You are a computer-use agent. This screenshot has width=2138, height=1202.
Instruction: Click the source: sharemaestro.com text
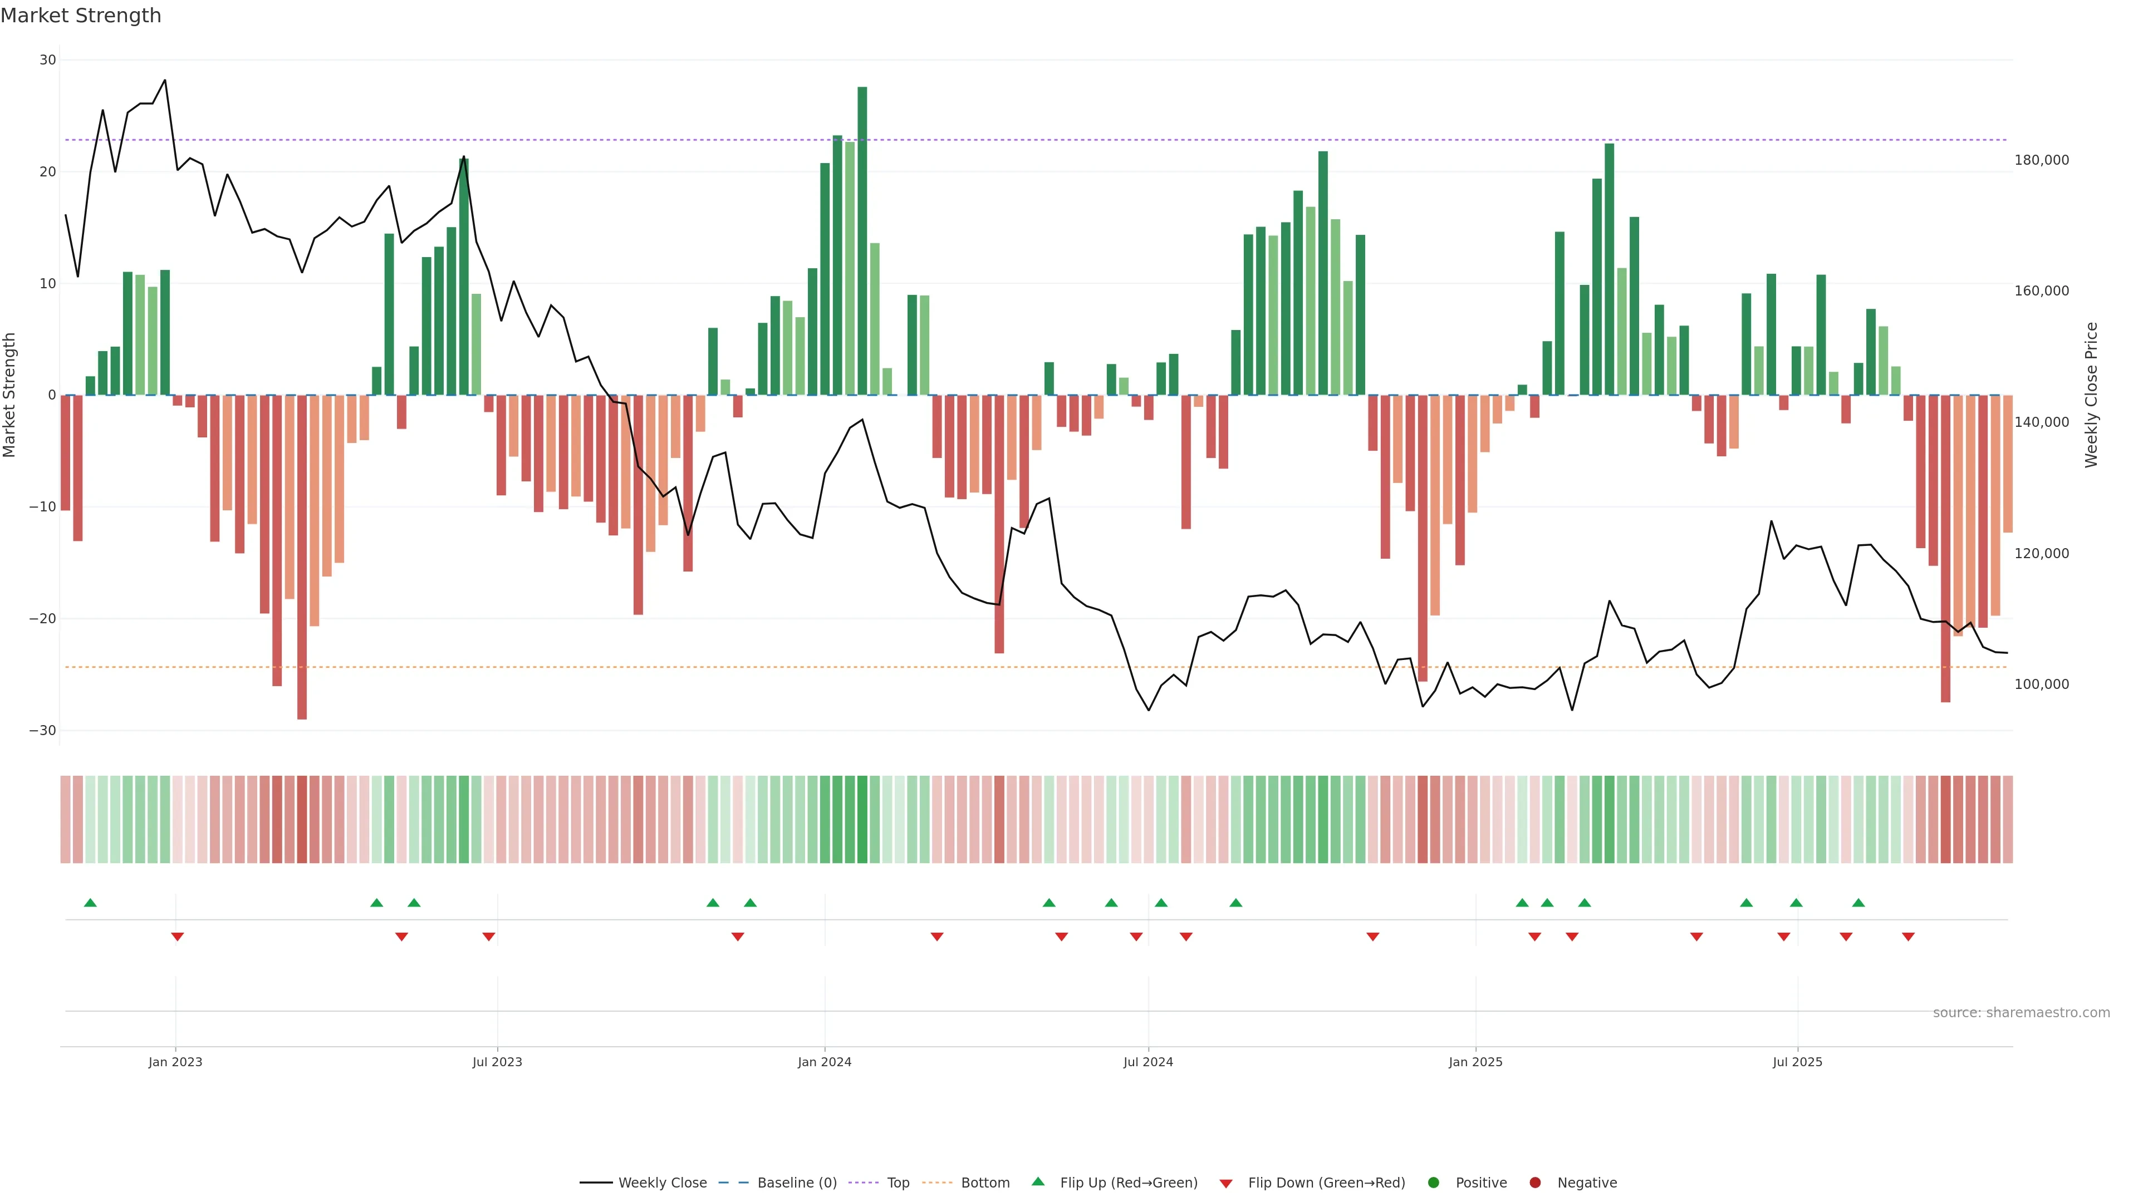[x=2021, y=1012]
